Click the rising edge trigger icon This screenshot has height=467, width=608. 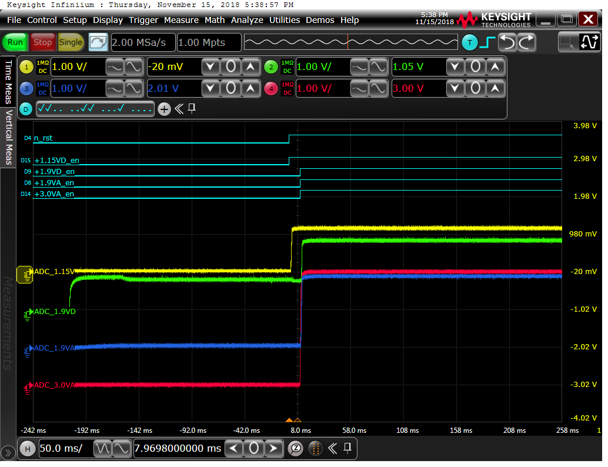(x=487, y=43)
